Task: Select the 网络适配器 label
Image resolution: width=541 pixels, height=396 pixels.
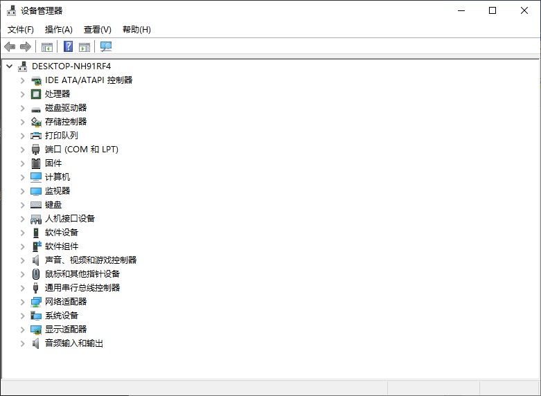Action: pos(66,302)
